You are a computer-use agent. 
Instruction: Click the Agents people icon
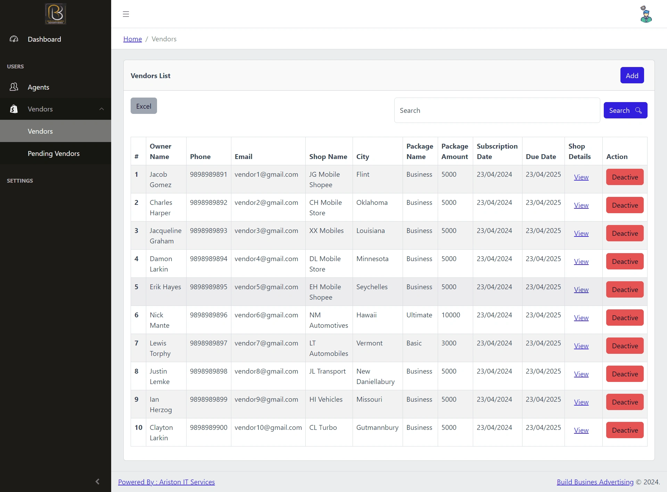(x=14, y=87)
